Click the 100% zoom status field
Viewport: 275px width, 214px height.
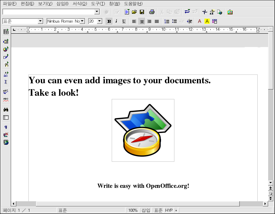[133, 210]
